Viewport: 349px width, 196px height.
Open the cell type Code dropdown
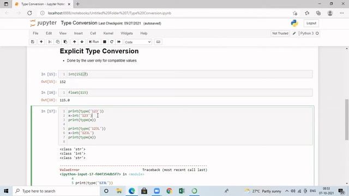(138, 42)
